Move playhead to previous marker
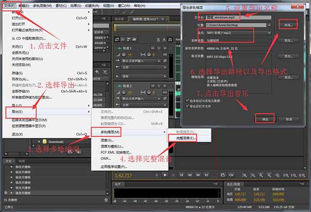Image resolution: width=311 pixels, height=212 pixels. click(181, 175)
